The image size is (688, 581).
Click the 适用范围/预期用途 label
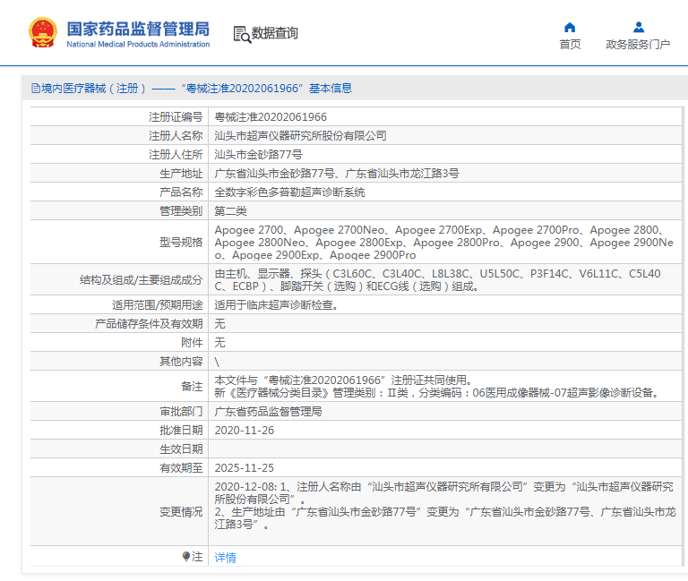[x=157, y=305]
